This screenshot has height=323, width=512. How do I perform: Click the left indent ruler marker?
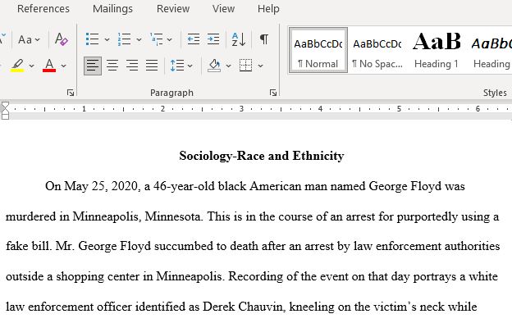[5, 116]
